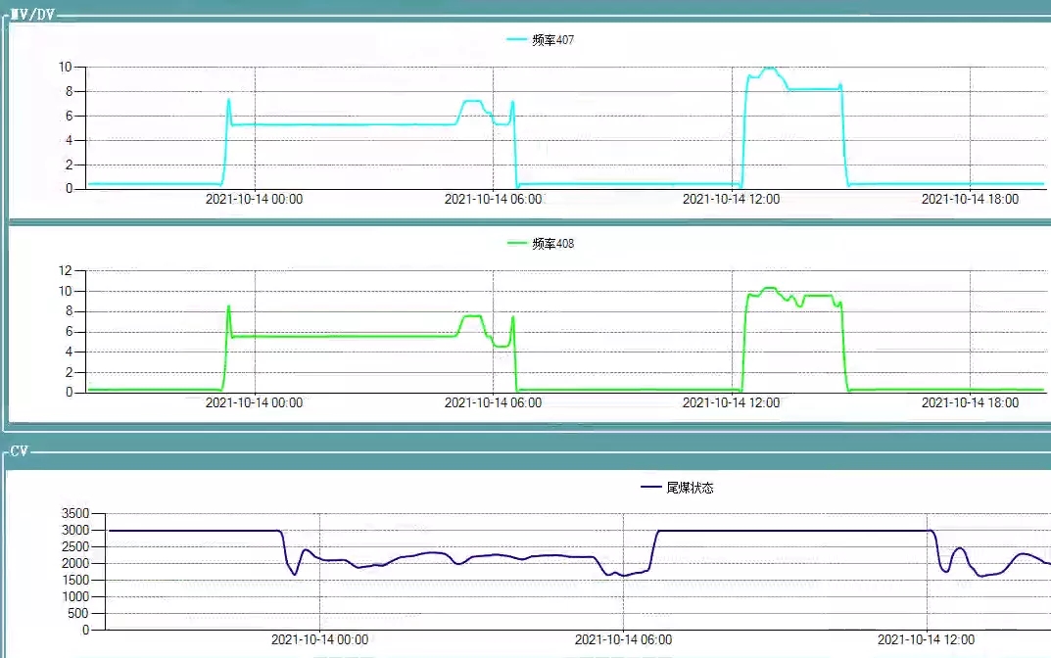Click the 00:00 timestamp under 尾煤状态 chart
Viewport: 1051px width, 658px height.
pyautogui.click(x=319, y=639)
